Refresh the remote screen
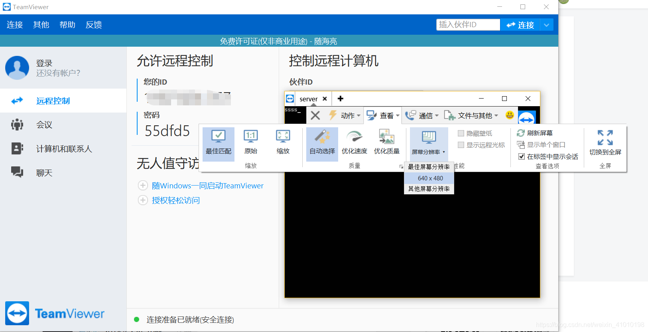This screenshot has width=648, height=332. click(535, 133)
